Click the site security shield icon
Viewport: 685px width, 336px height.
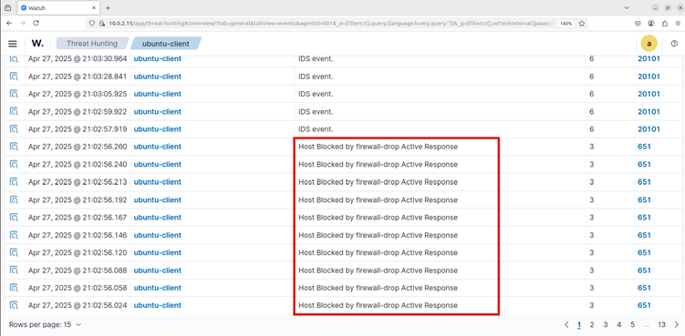[92, 24]
